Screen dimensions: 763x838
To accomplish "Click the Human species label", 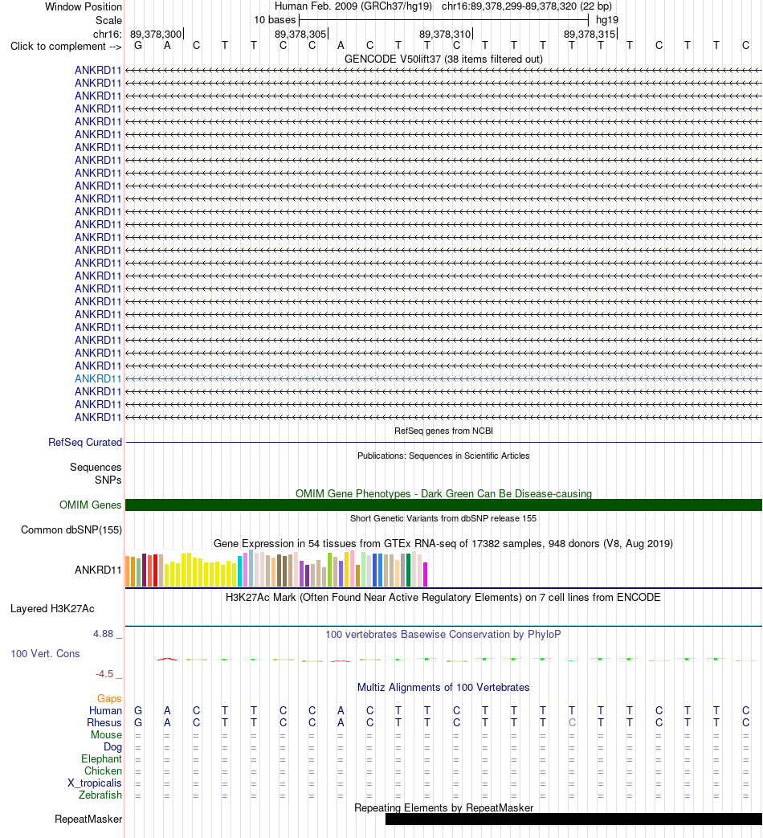I will coord(106,710).
